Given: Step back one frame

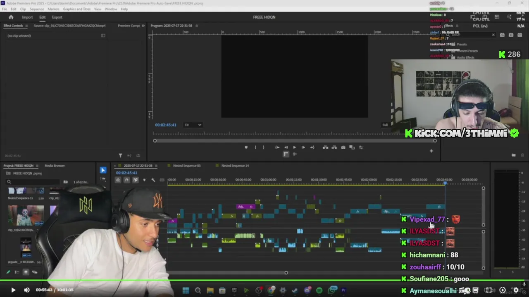Looking at the screenshot, I should pos(286,147).
